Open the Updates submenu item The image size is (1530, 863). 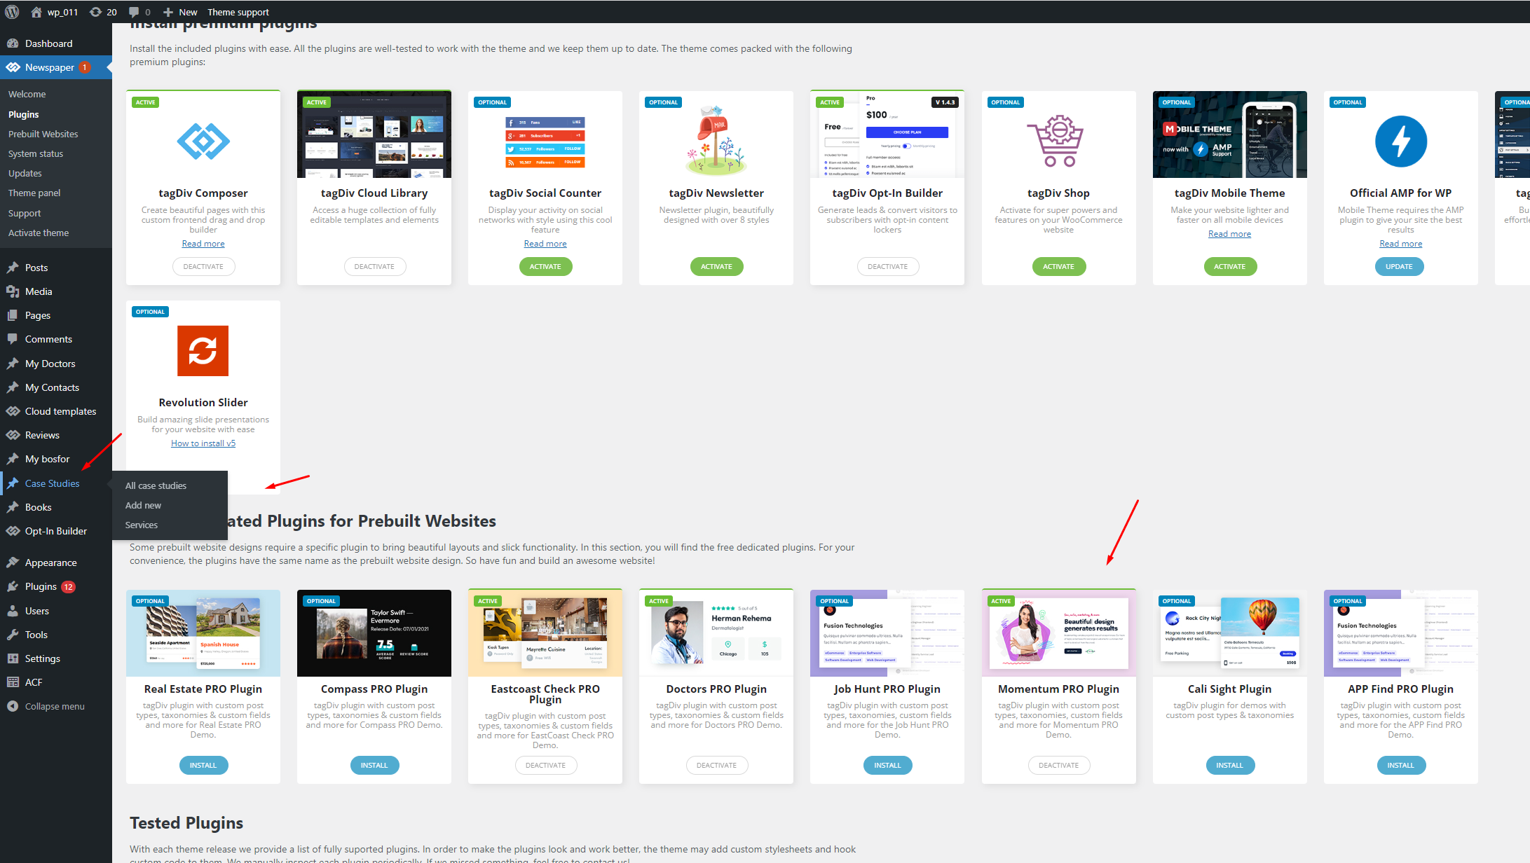coord(25,173)
